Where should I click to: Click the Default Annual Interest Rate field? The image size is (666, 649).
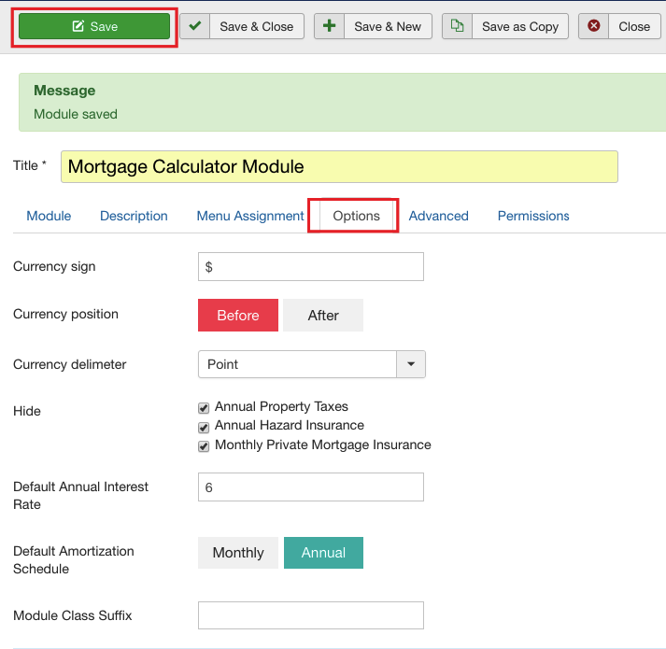(311, 487)
